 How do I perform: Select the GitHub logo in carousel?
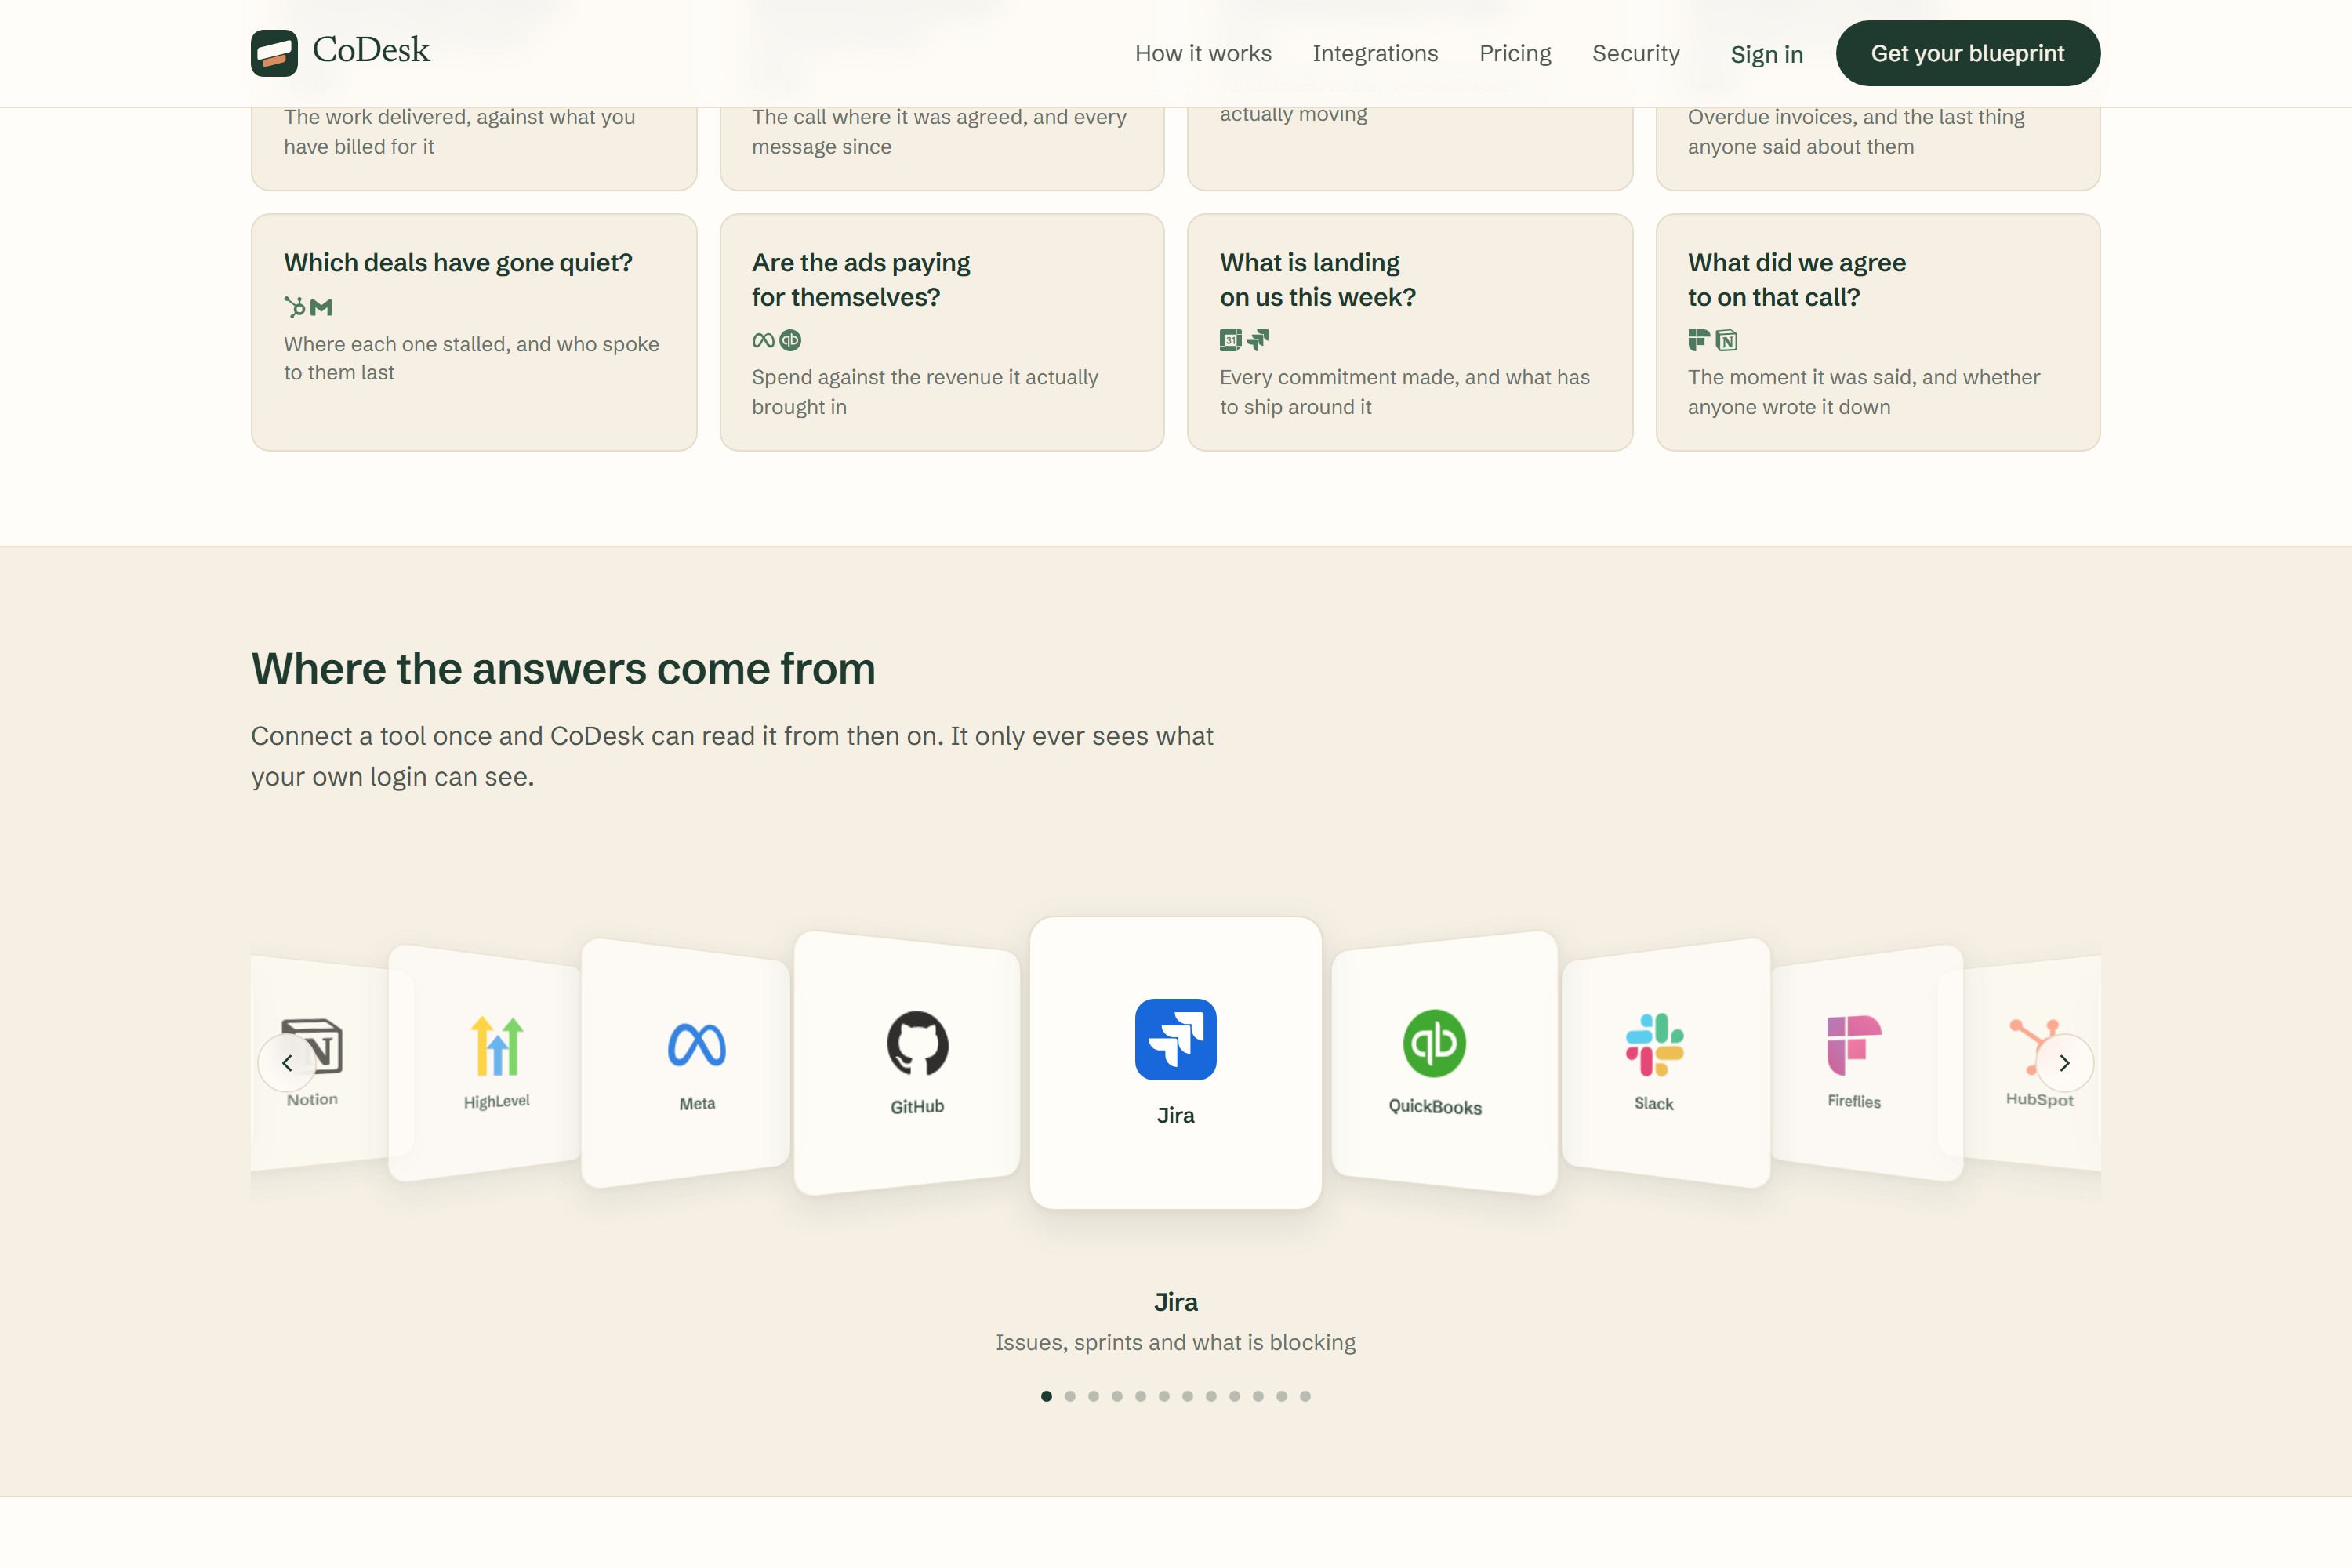pos(917,1043)
